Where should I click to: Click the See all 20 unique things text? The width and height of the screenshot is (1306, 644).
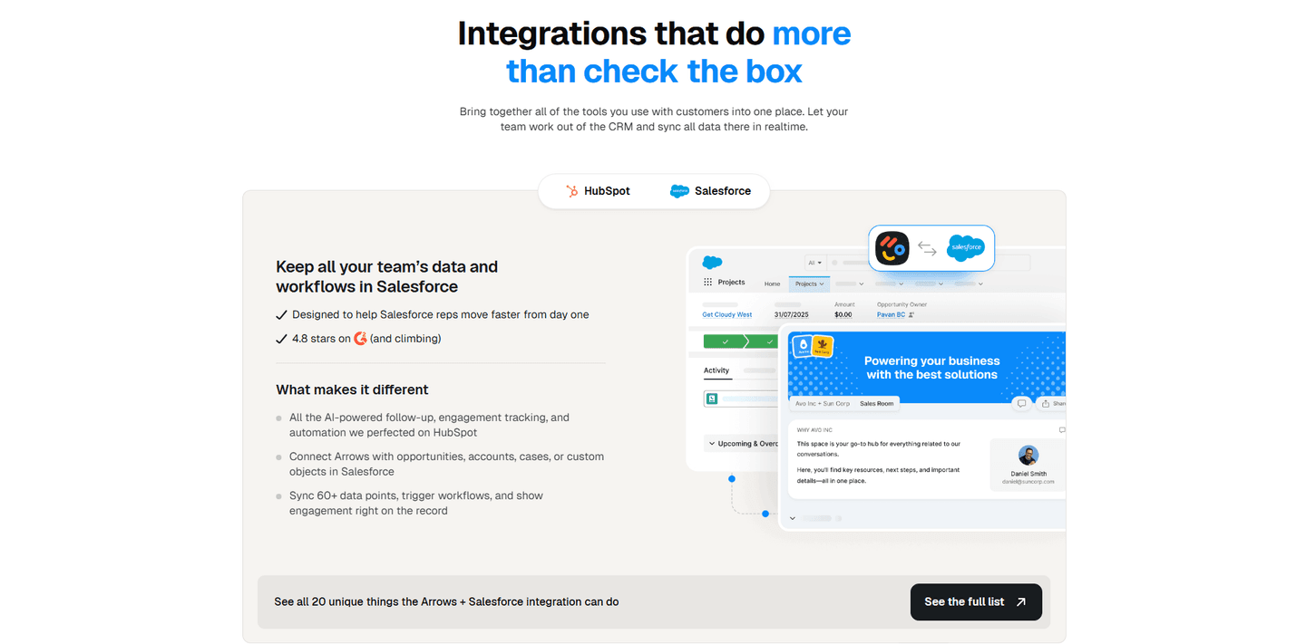(x=446, y=601)
